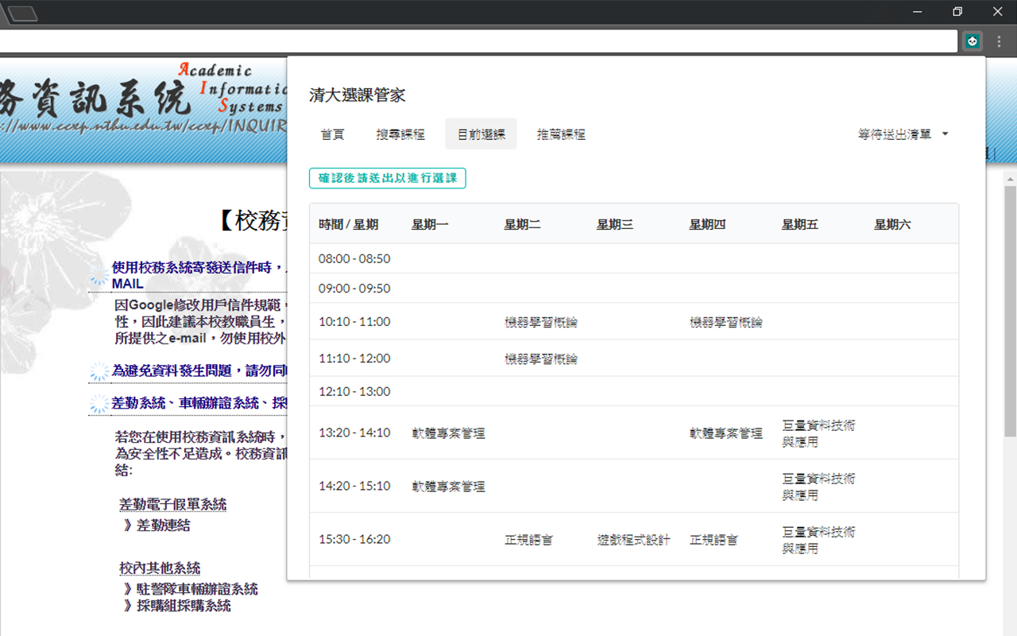Click the 時間 / 星期 column header

pos(349,225)
